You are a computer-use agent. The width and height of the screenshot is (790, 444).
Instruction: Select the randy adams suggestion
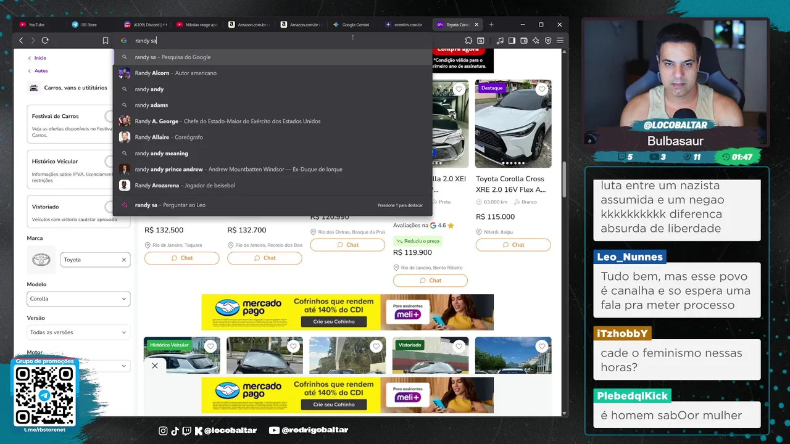pyautogui.click(x=272, y=105)
